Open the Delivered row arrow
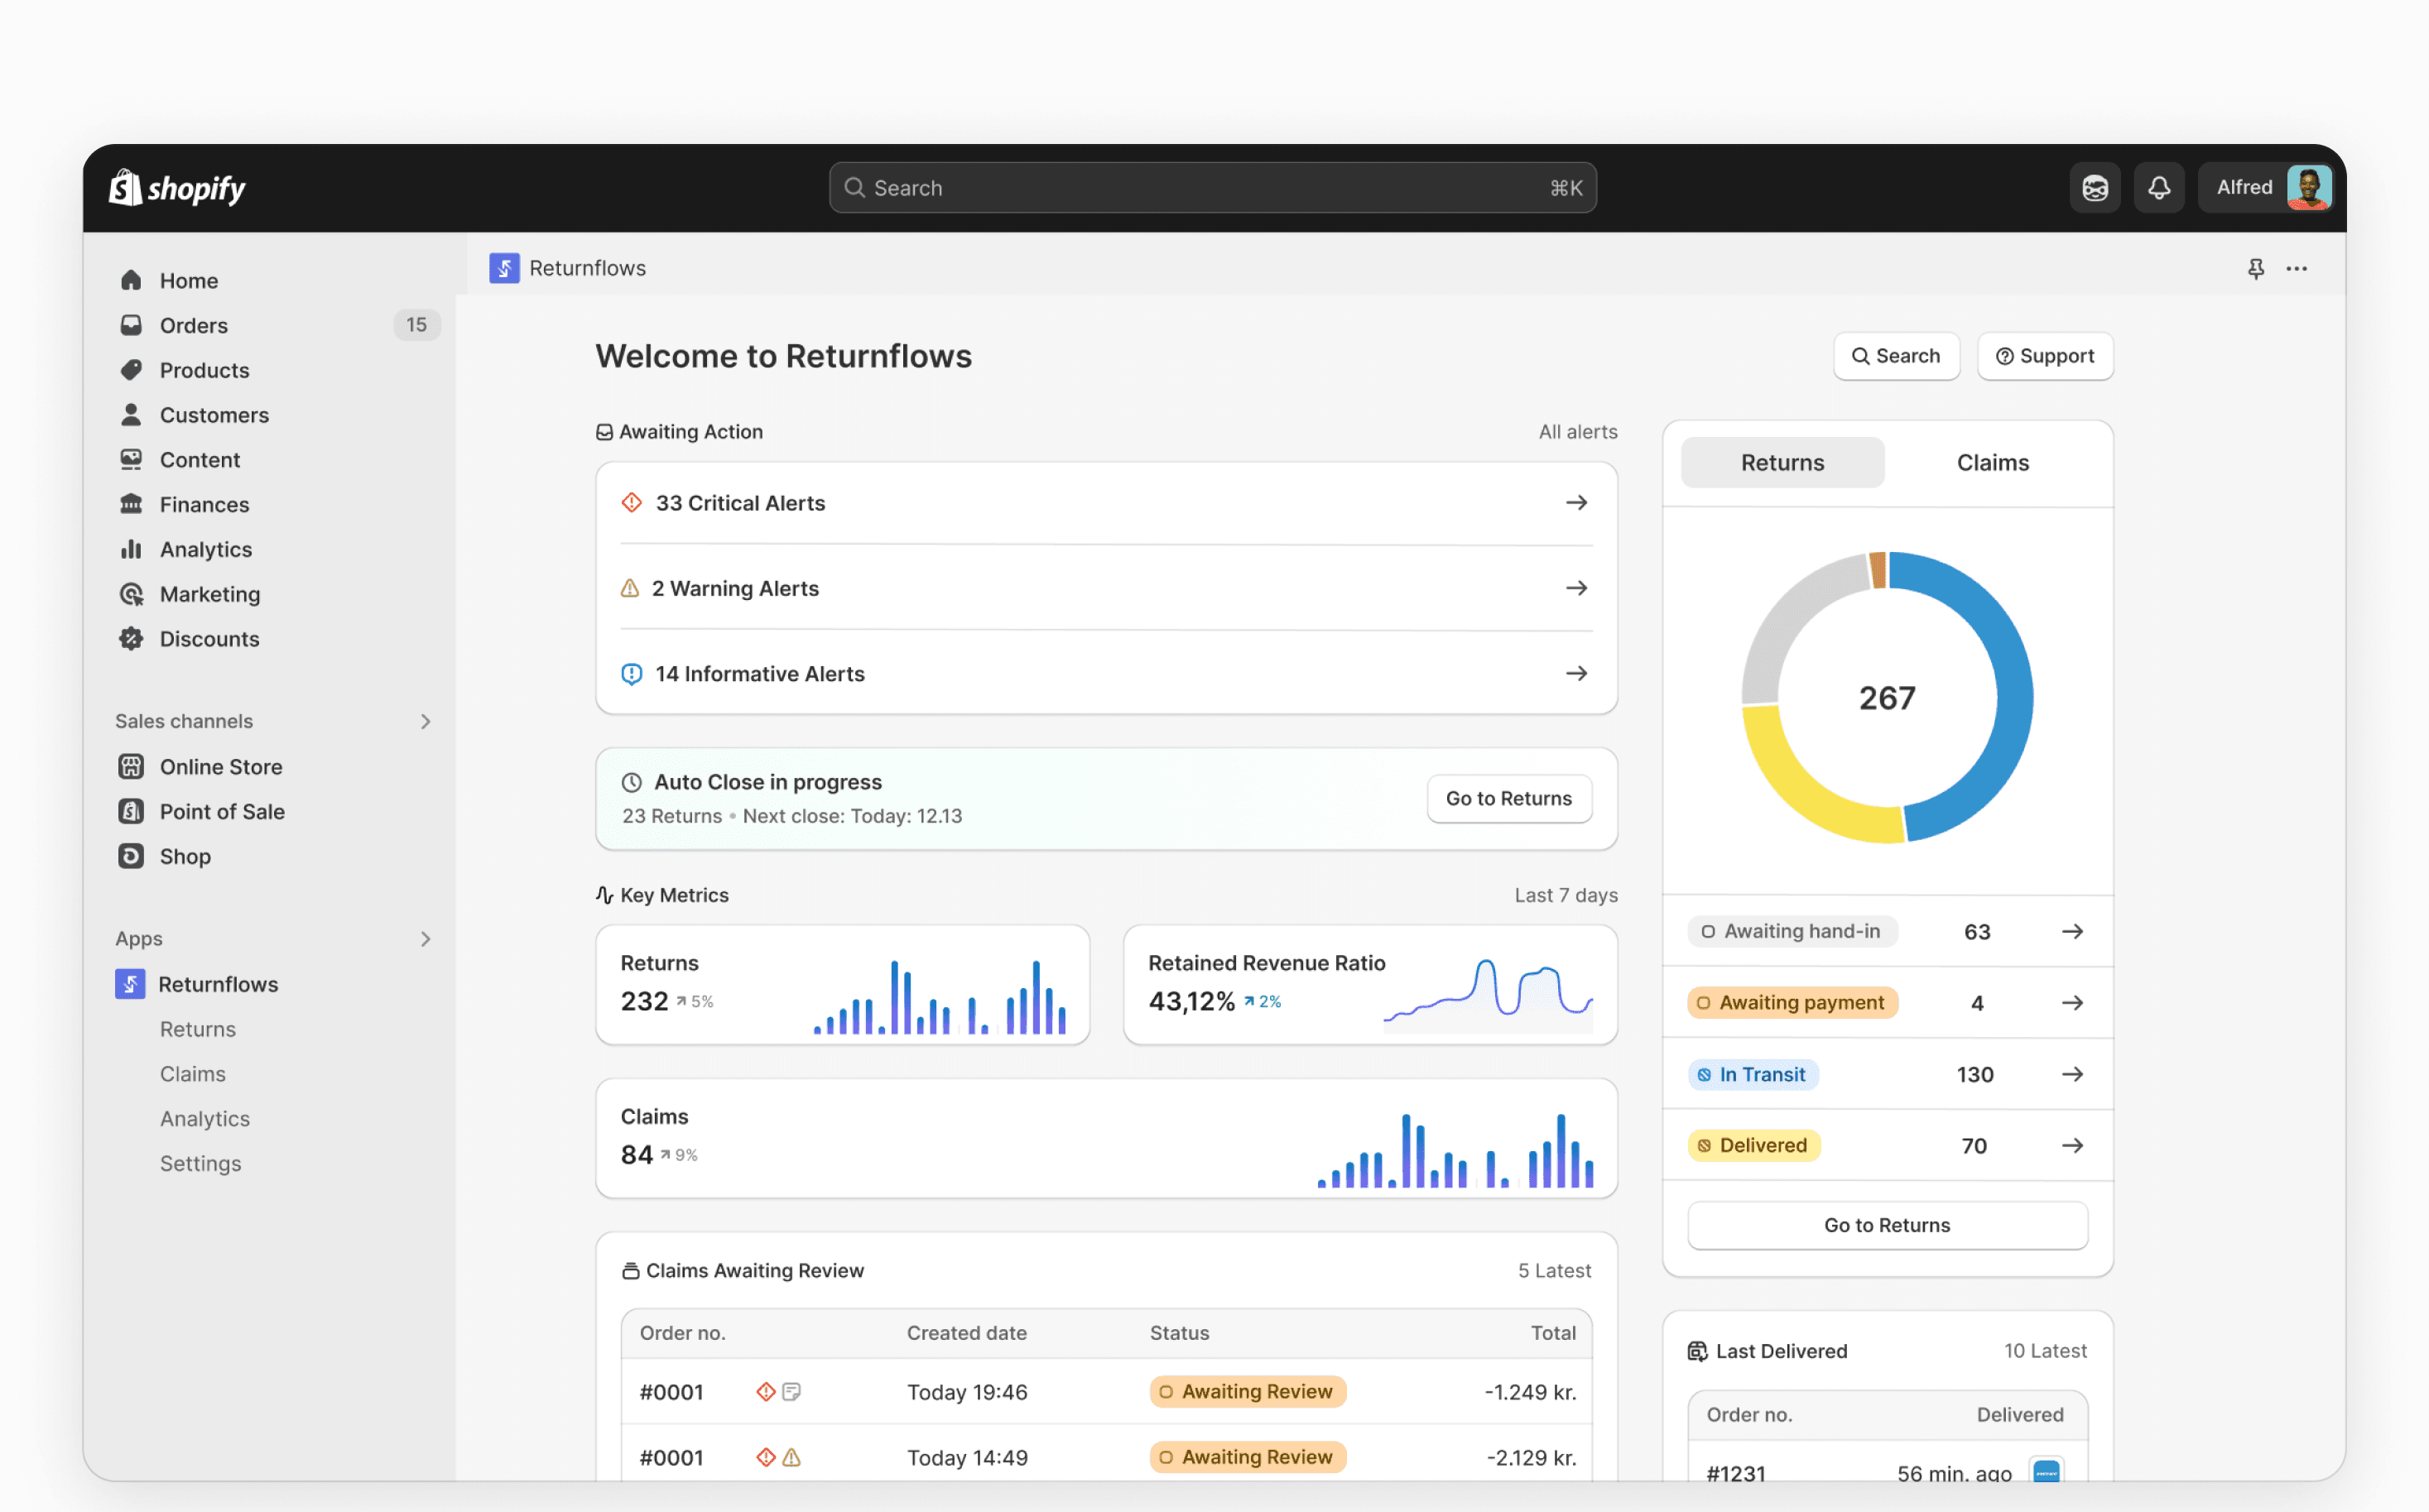Viewport: 2429px width, 1512px height. [x=2073, y=1145]
